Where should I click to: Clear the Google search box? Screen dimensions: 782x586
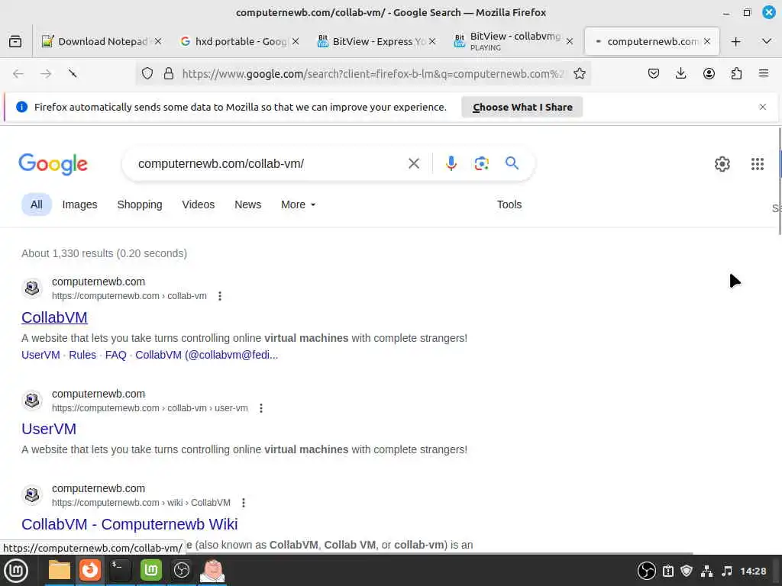tap(414, 163)
